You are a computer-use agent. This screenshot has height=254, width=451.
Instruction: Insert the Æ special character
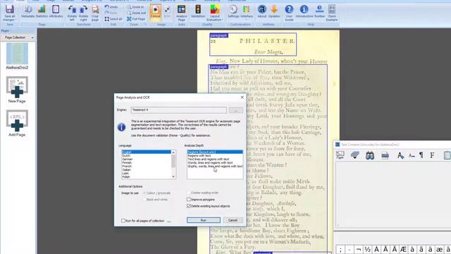pos(403,249)
